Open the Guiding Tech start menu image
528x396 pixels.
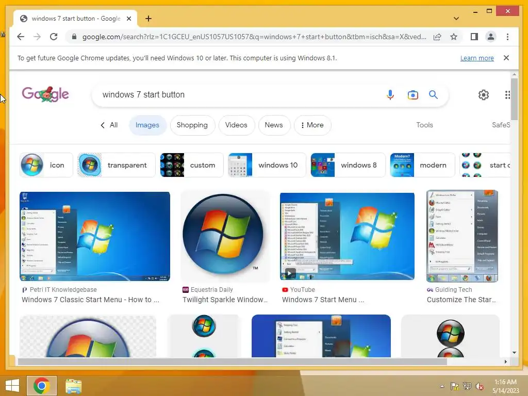tap(462, 236)
